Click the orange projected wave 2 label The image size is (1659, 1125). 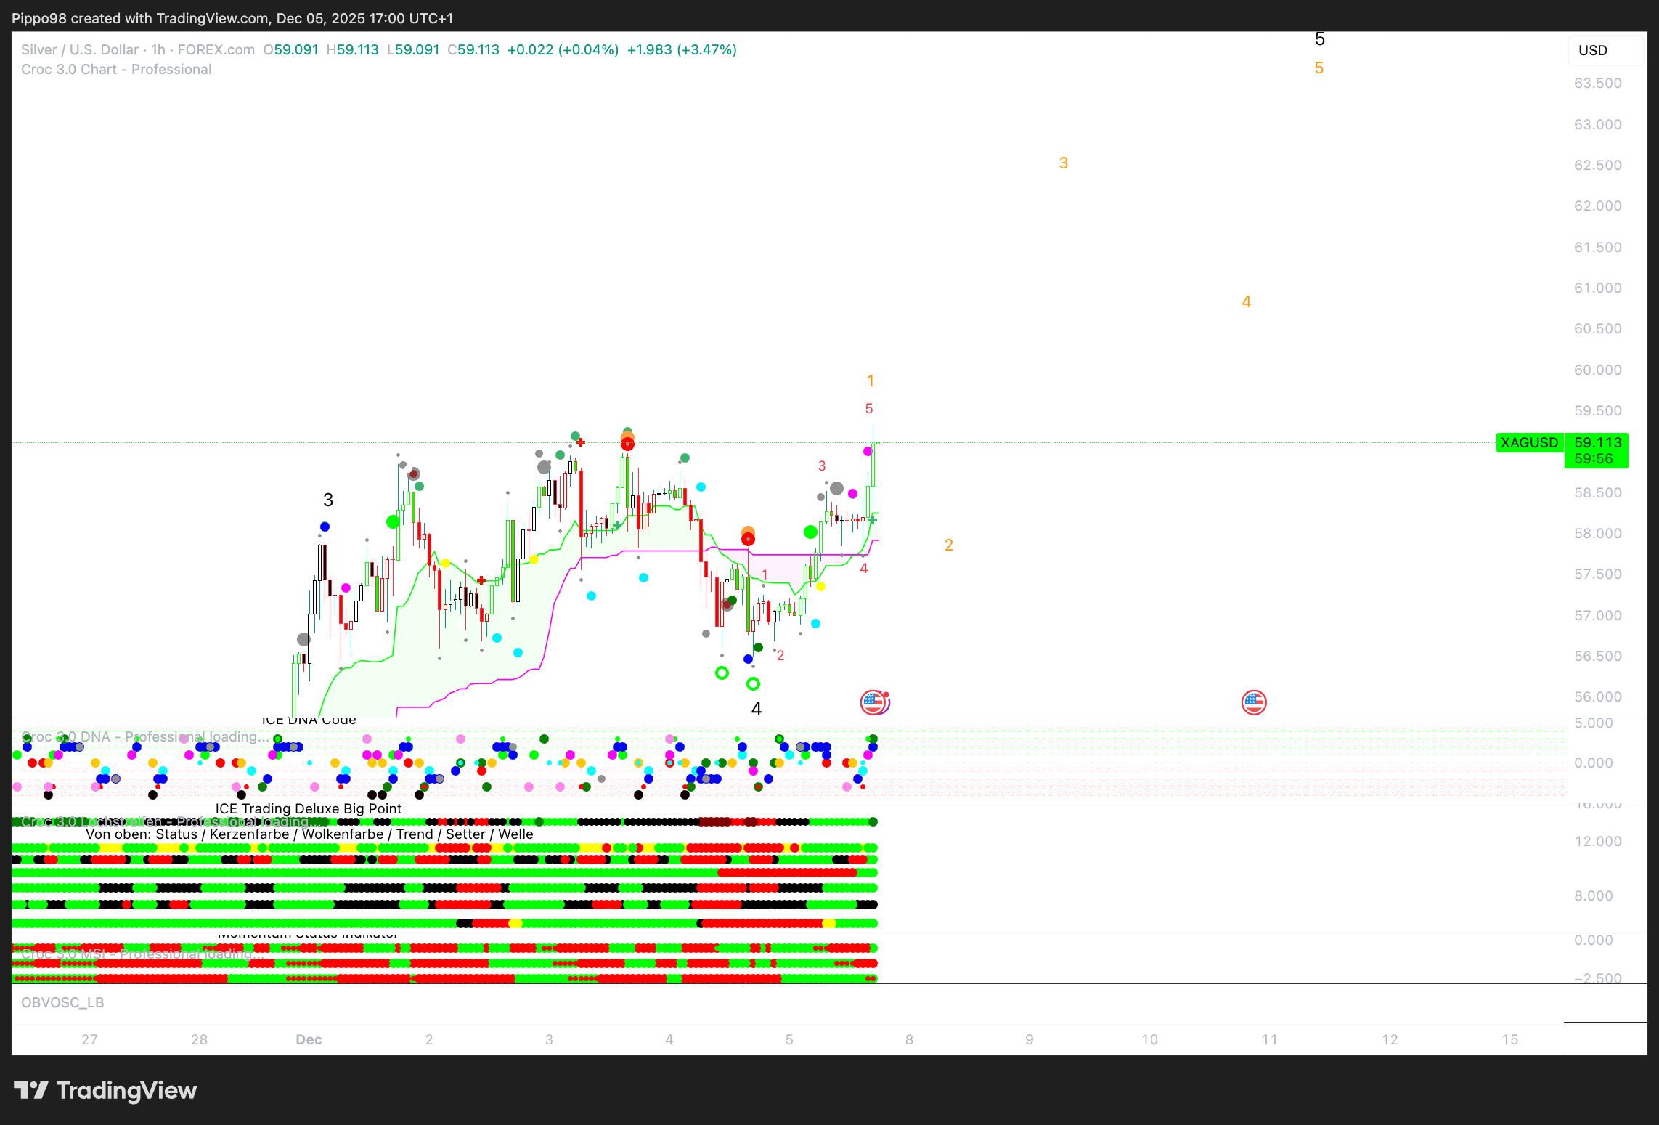click(948, 545)
